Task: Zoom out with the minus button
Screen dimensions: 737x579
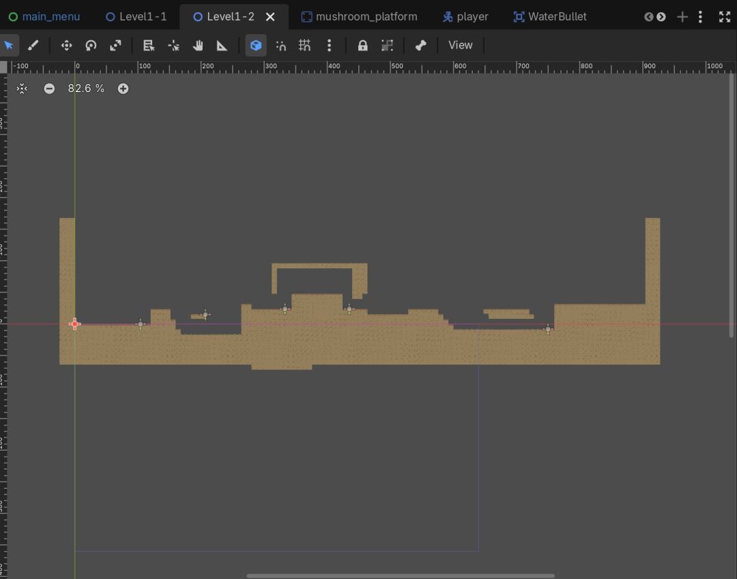Action: point(49,89)
